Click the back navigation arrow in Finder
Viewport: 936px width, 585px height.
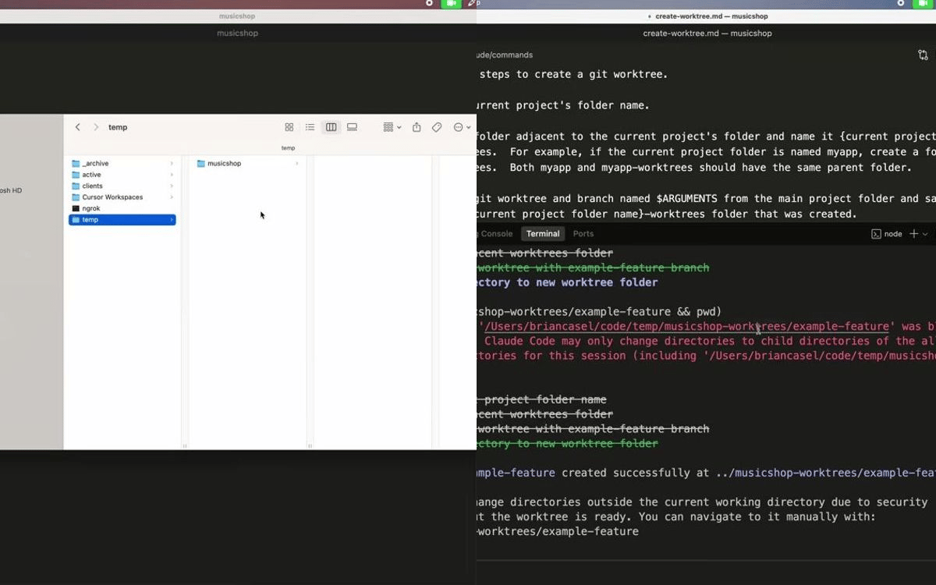[77, 127]
